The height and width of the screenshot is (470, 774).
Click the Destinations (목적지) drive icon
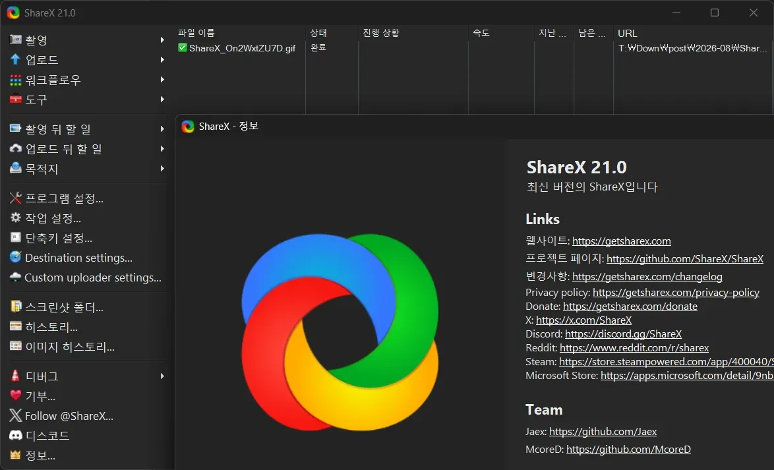pyautogui.click(x=16, y=168)
